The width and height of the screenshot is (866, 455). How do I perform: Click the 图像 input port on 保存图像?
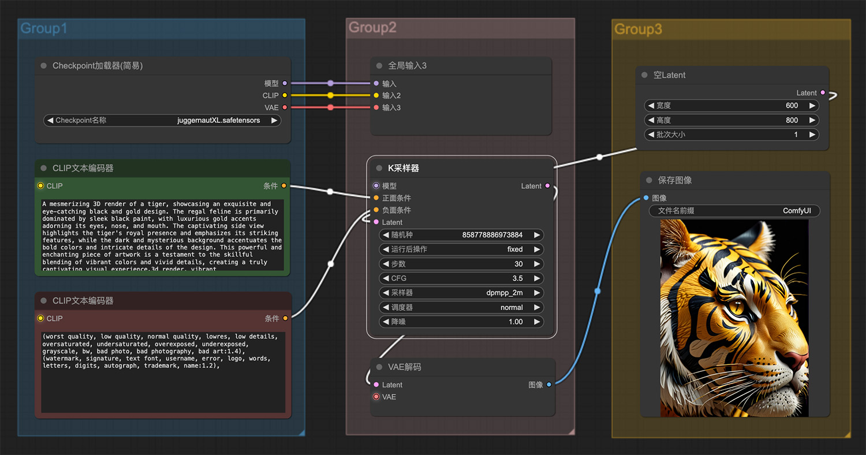(646, 198)
